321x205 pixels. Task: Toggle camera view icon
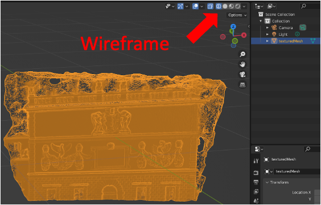pyautogui.click(x=242, y=75)
